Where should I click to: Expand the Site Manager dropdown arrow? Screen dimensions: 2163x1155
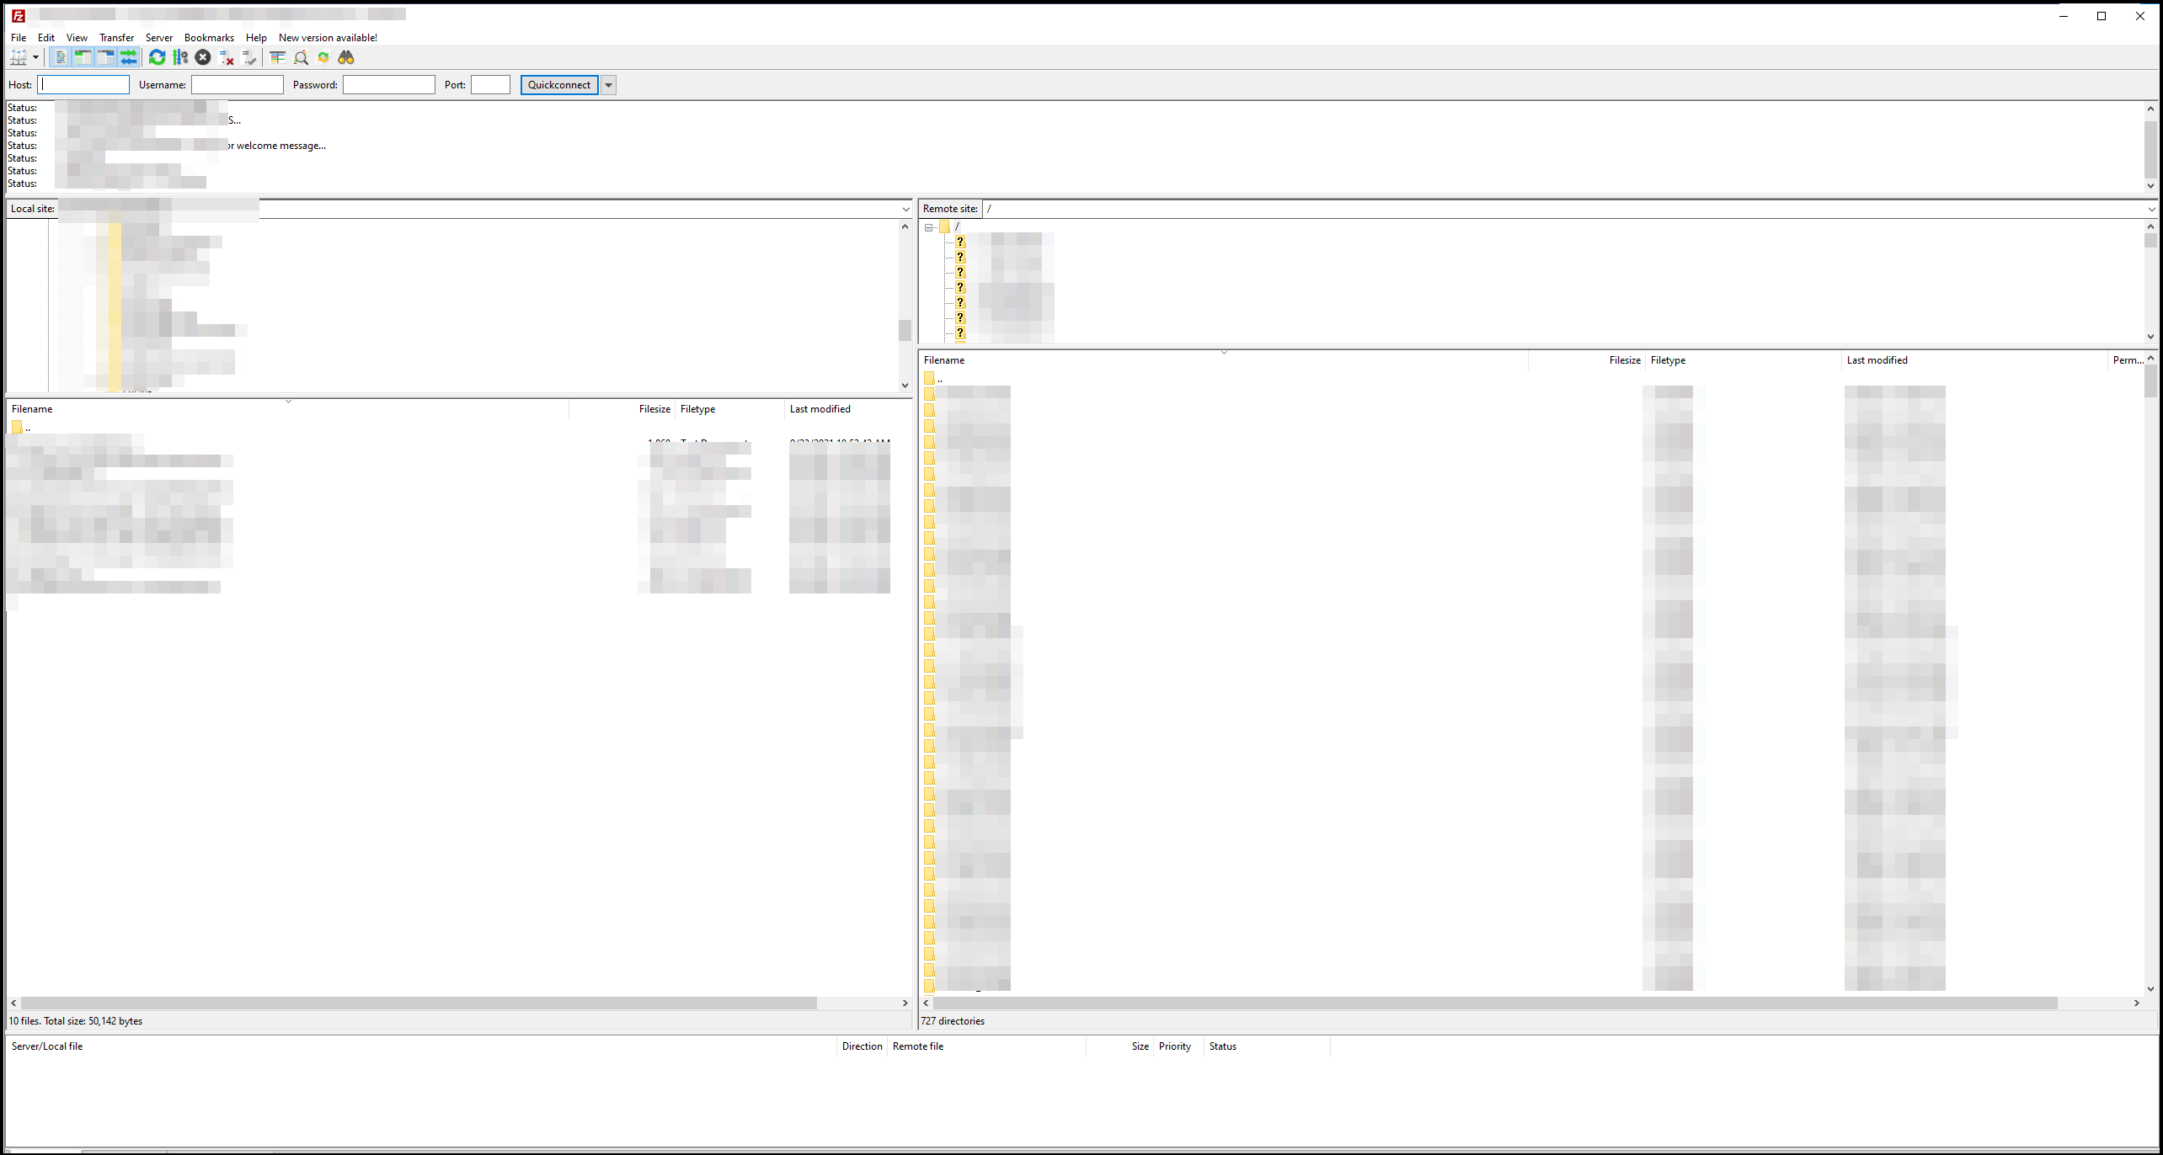tap(35, 57)
